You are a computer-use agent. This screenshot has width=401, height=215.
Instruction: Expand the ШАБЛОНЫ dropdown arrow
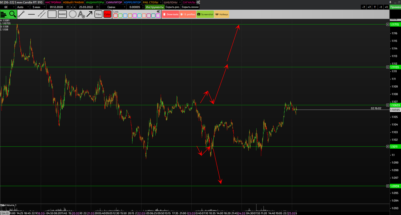(180, 2)
